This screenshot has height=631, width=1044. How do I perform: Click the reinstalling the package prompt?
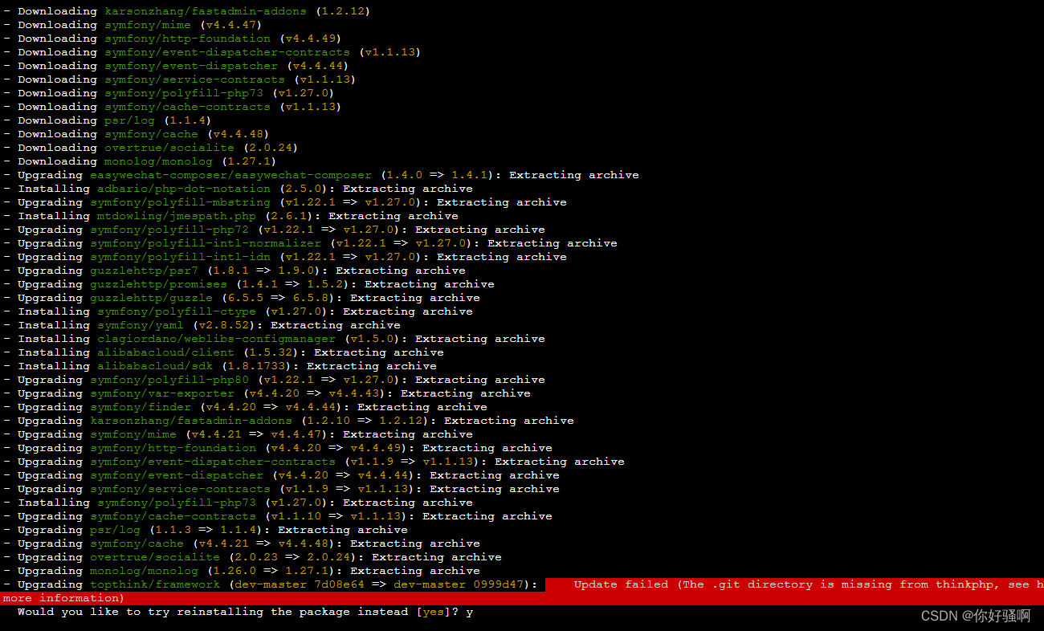pyautogui.click(x=246, y=612)
